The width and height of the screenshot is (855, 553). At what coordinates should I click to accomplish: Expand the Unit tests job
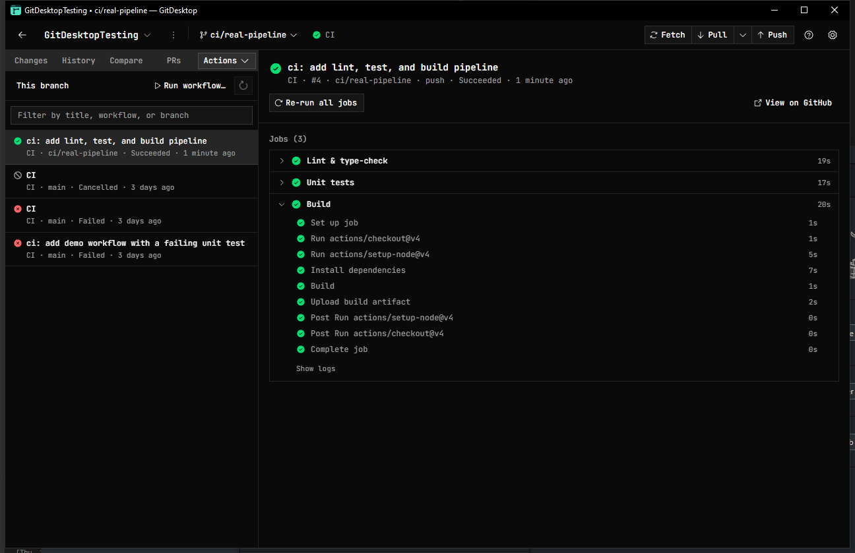282,183
